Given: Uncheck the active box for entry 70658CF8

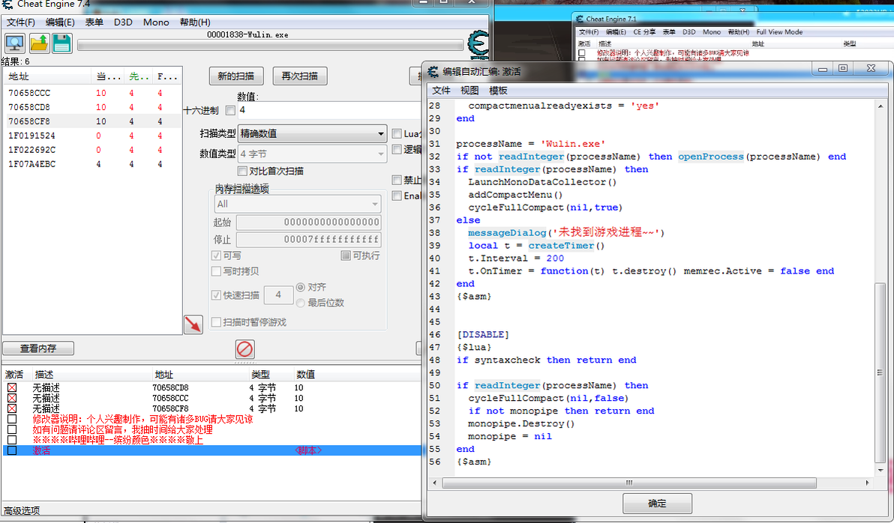Looking at the screenshot, I should click(12, 408).
